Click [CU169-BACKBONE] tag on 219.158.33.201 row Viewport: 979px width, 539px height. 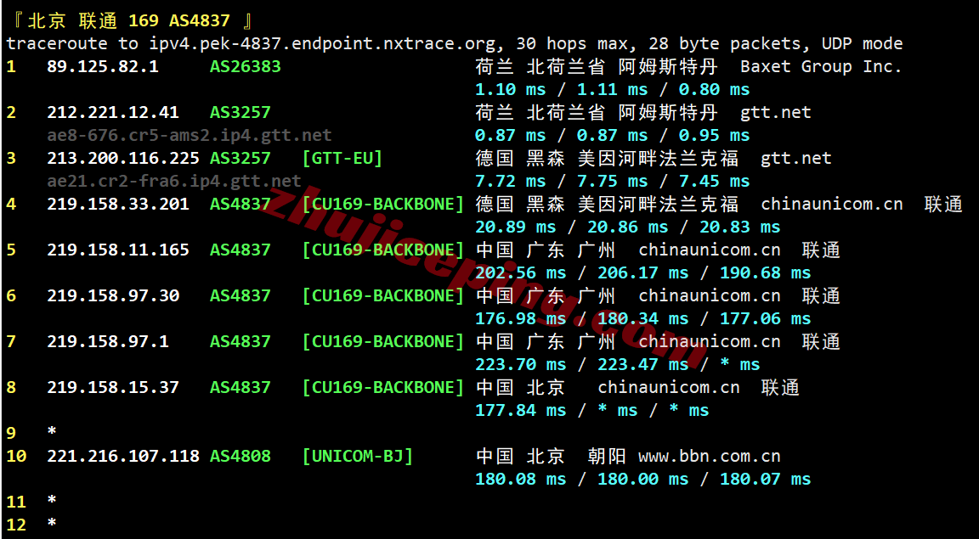[x=382, y=205]
